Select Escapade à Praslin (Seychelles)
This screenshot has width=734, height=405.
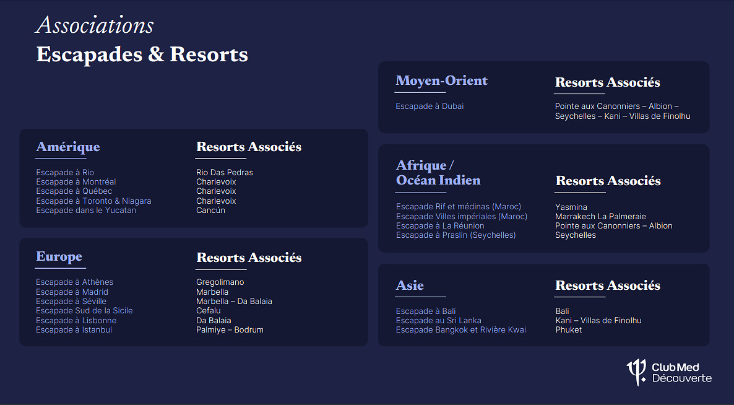coord(456,235)
